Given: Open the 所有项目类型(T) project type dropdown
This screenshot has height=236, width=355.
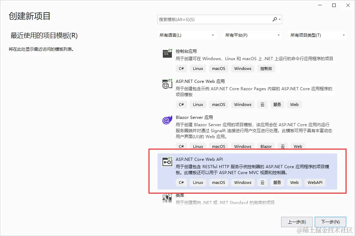Looking at the screenshot, I should [x=318, y=35].
